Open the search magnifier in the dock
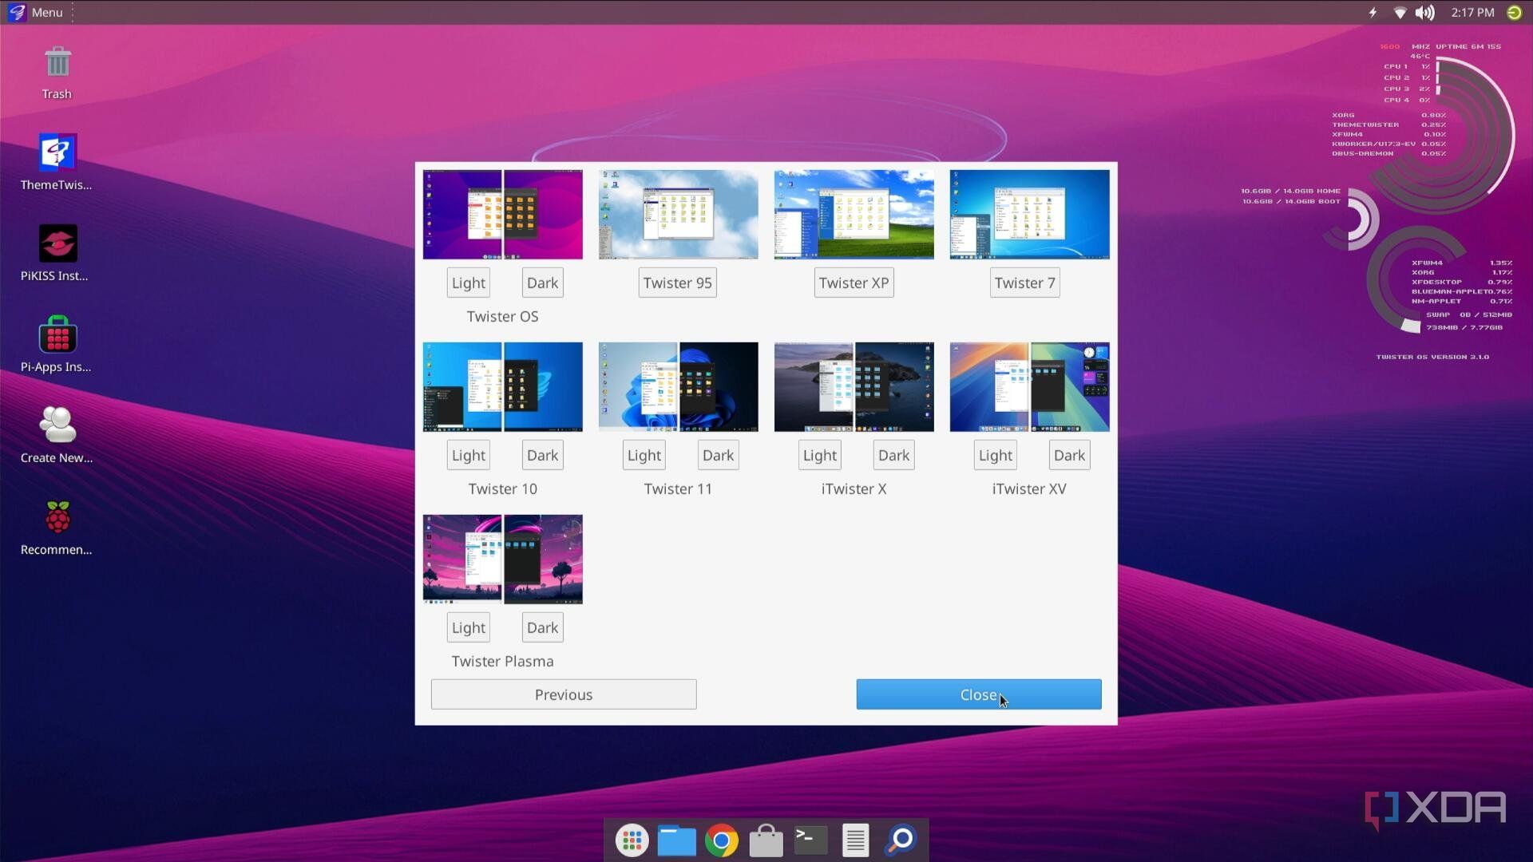Viewport: 1533px width, 862px height. click(899, 840)
